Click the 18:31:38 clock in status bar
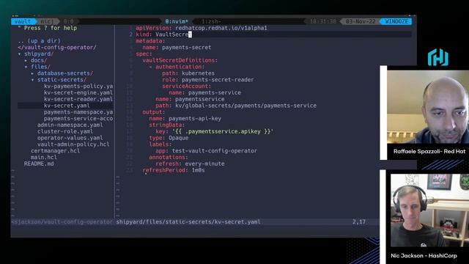 tap(323, 21)
